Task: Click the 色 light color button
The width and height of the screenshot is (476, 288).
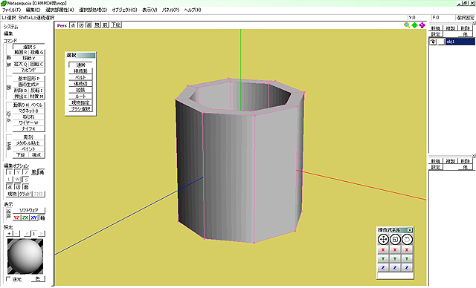Action: coord(38,278)
